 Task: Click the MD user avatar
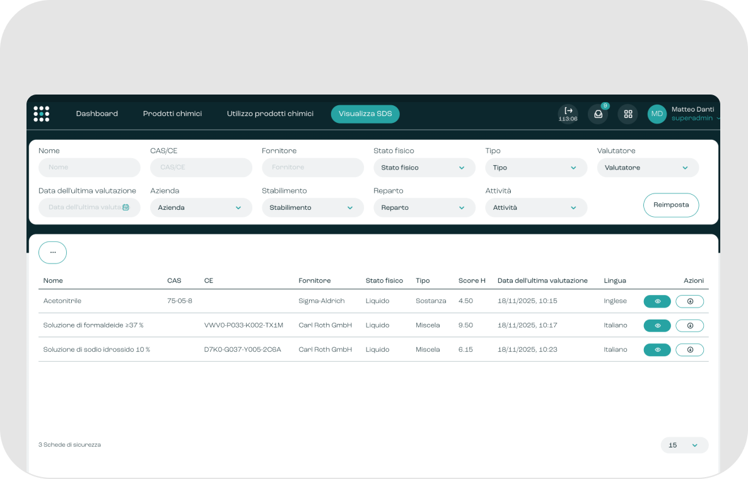pos(657,114)
